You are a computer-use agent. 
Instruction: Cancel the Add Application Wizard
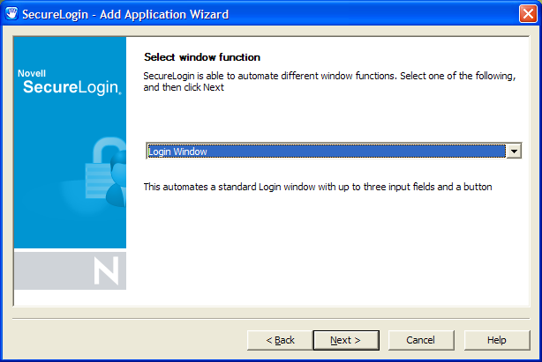coord(420,340)
